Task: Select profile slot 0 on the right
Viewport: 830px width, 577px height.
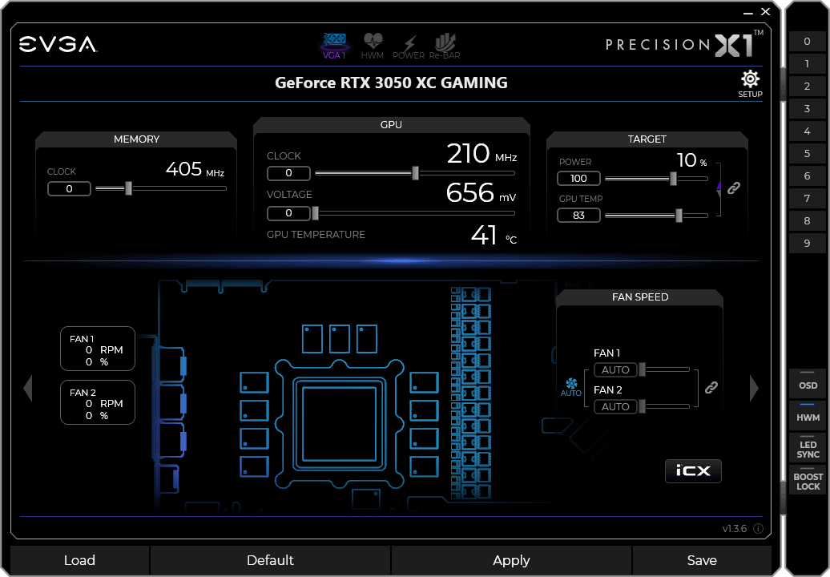Action: click(807, 41)
